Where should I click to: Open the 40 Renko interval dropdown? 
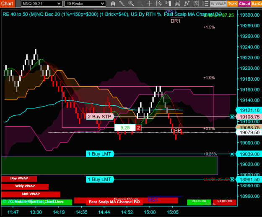85,3
